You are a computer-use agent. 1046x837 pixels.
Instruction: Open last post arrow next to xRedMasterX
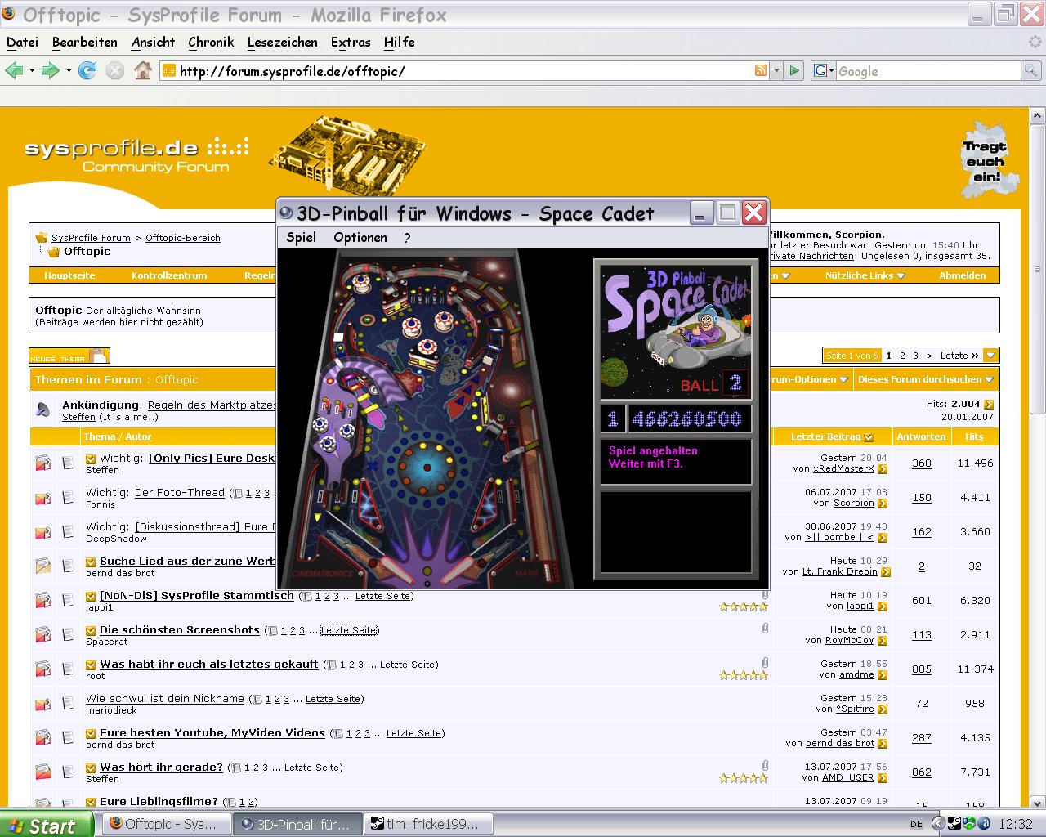click(883, 469)
